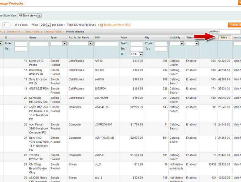Click SKU cell asc_8
The image size is (241, 182).
click(98, 178)
